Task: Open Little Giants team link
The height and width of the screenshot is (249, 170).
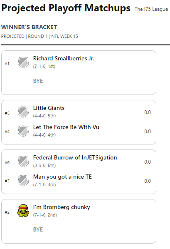Action: [49, 108]
